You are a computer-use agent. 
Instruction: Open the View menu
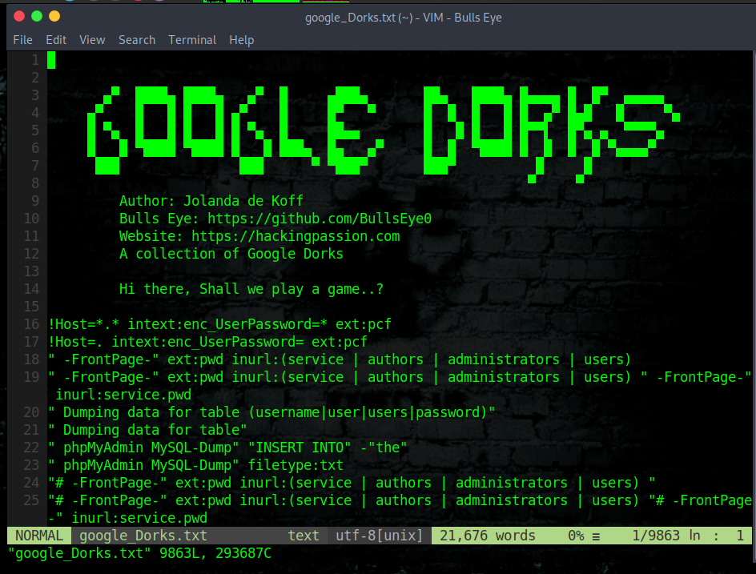tap(92, 40)
